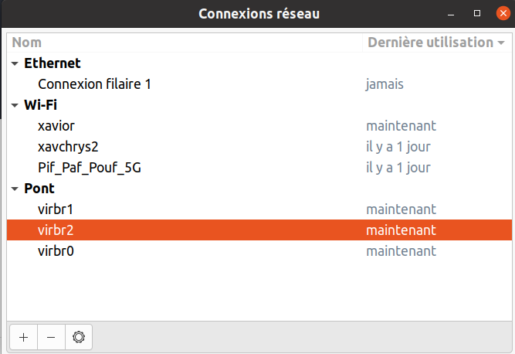Screen dimensions: 515x354
Task: Select the virbr2 bridge row
Action: tap(259, 230)
